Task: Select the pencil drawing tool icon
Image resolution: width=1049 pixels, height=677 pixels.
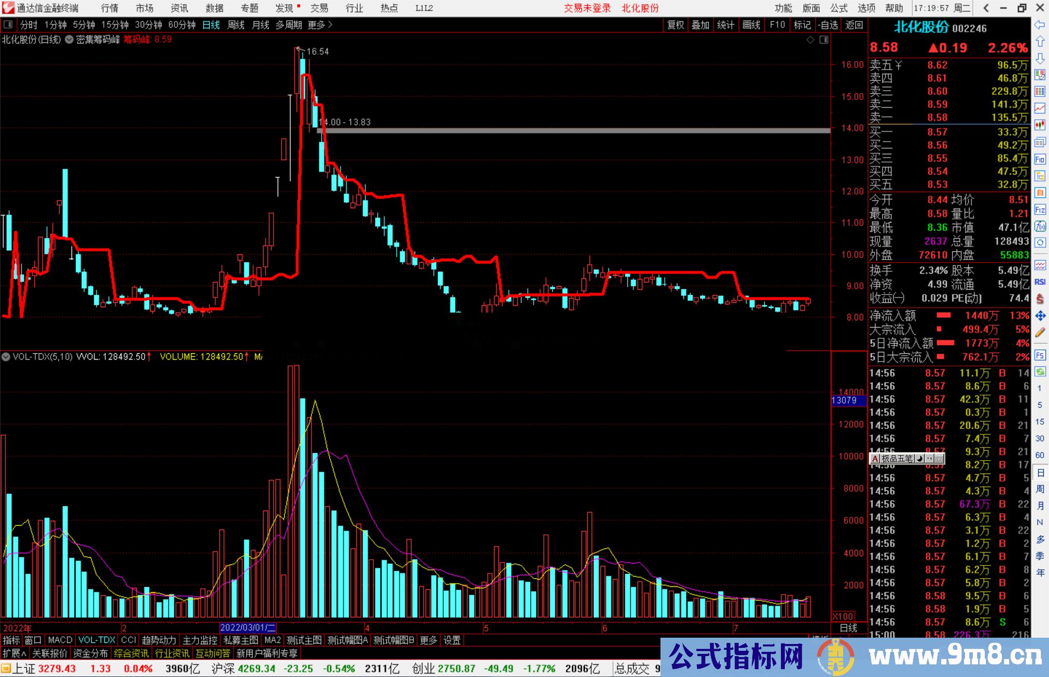Action: point(1040,333)
